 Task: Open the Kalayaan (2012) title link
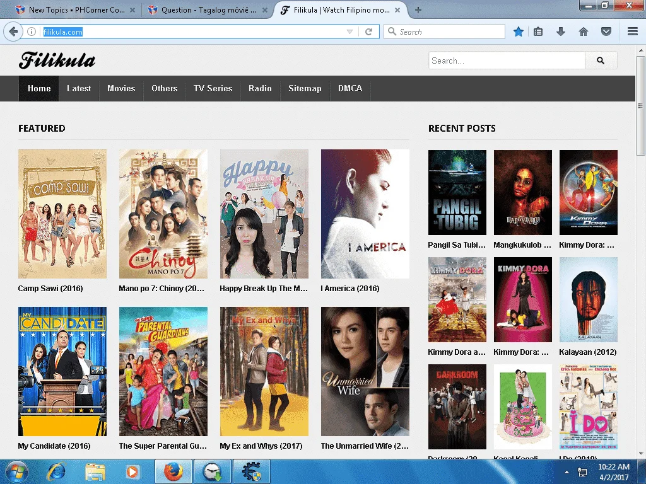pyautogui.click(x=588, y=352)
